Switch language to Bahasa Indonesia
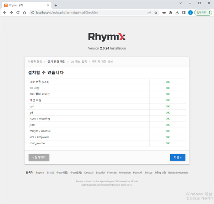Screen dimensions: 214x204 pos(178,173)
